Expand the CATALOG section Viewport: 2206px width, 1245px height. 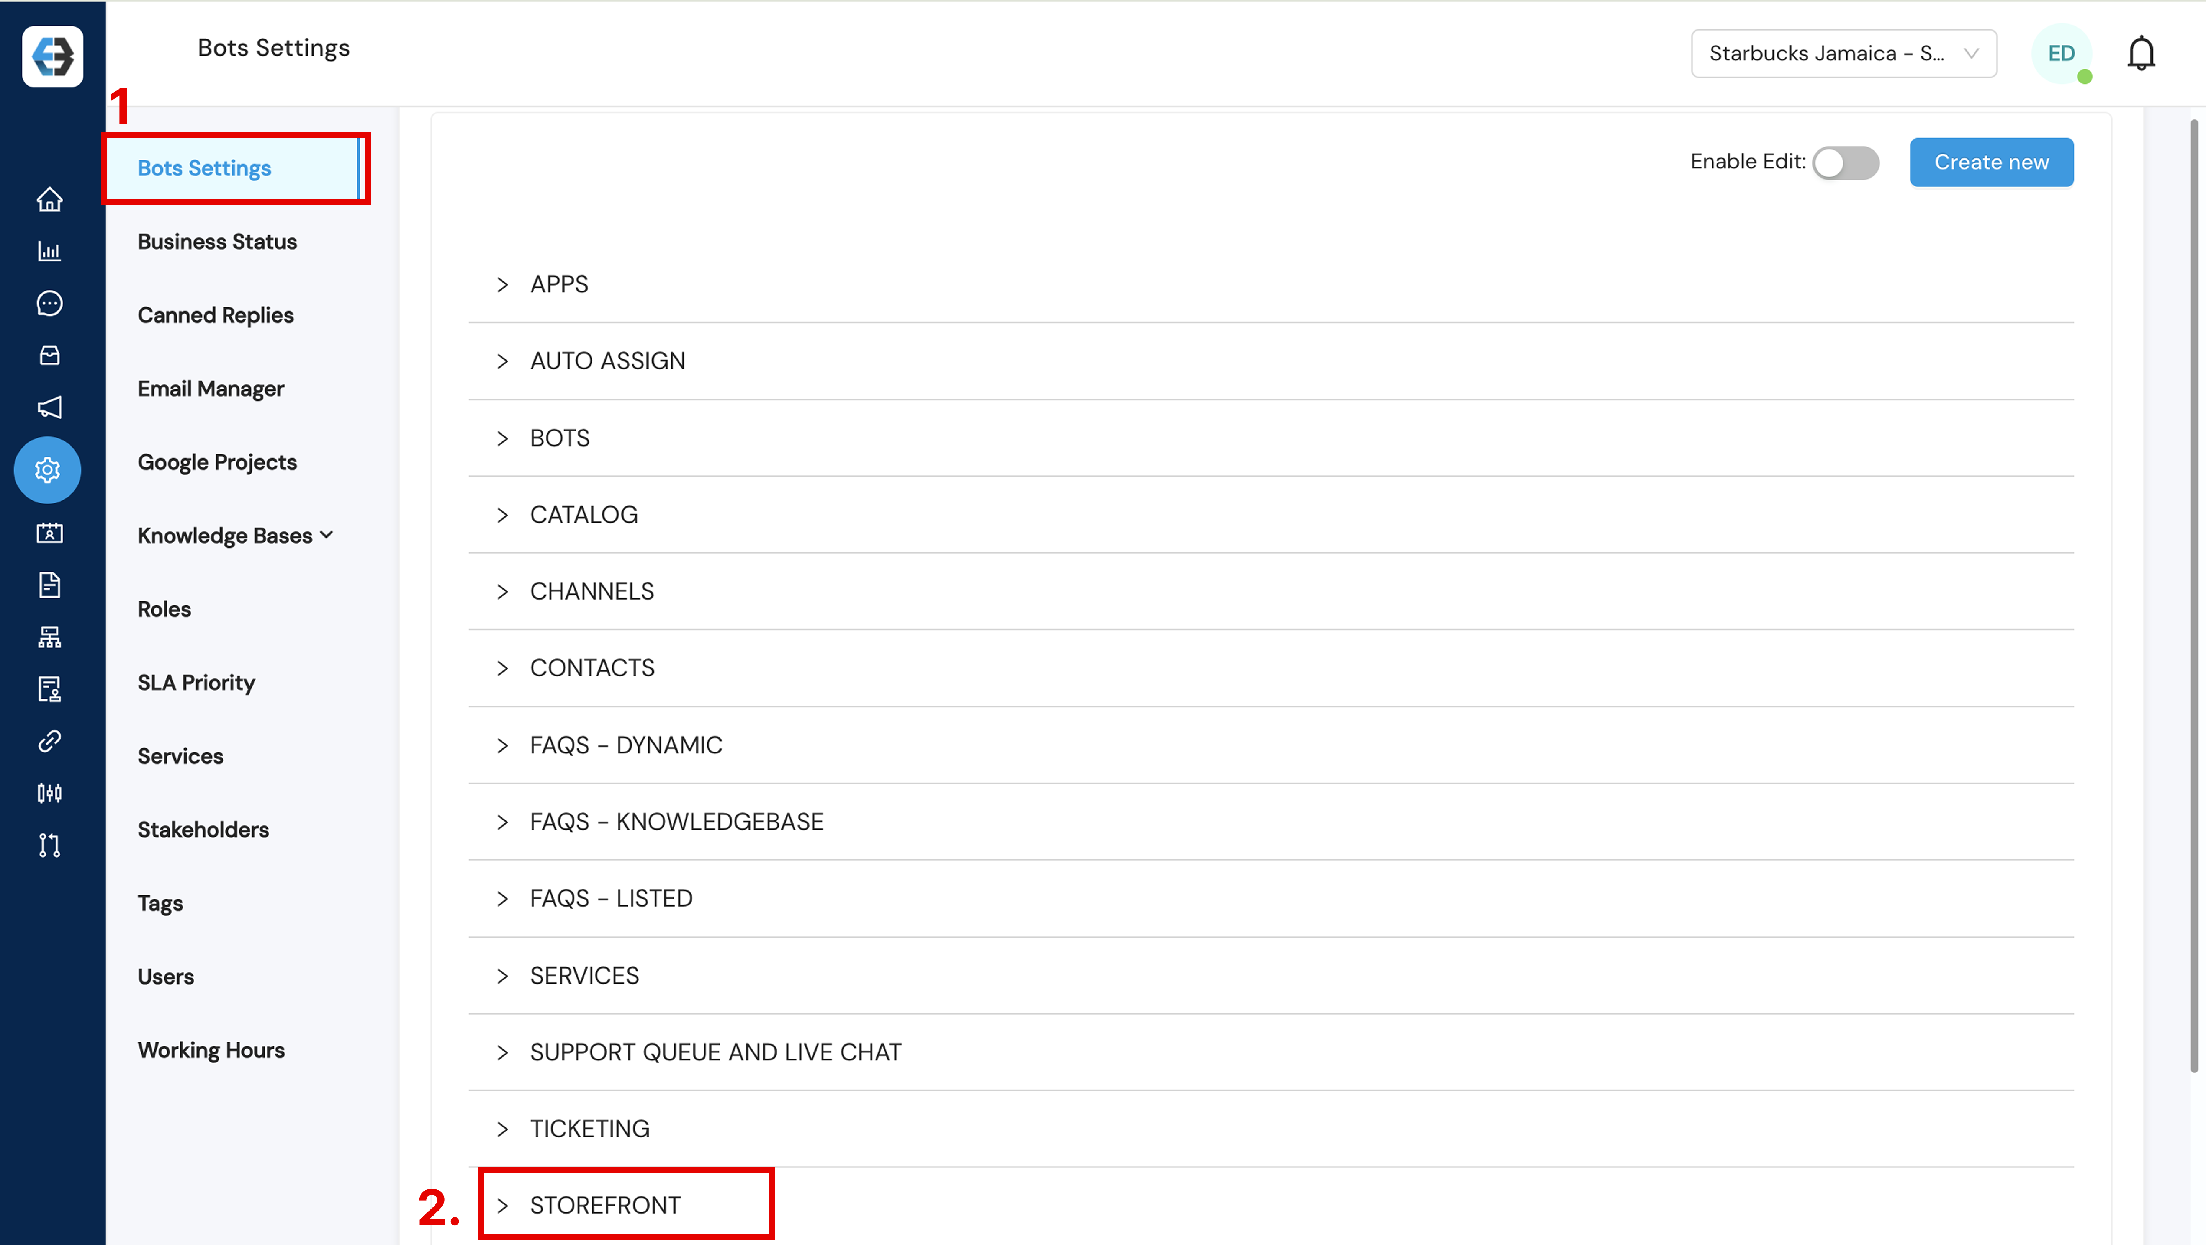[1271, 515]
